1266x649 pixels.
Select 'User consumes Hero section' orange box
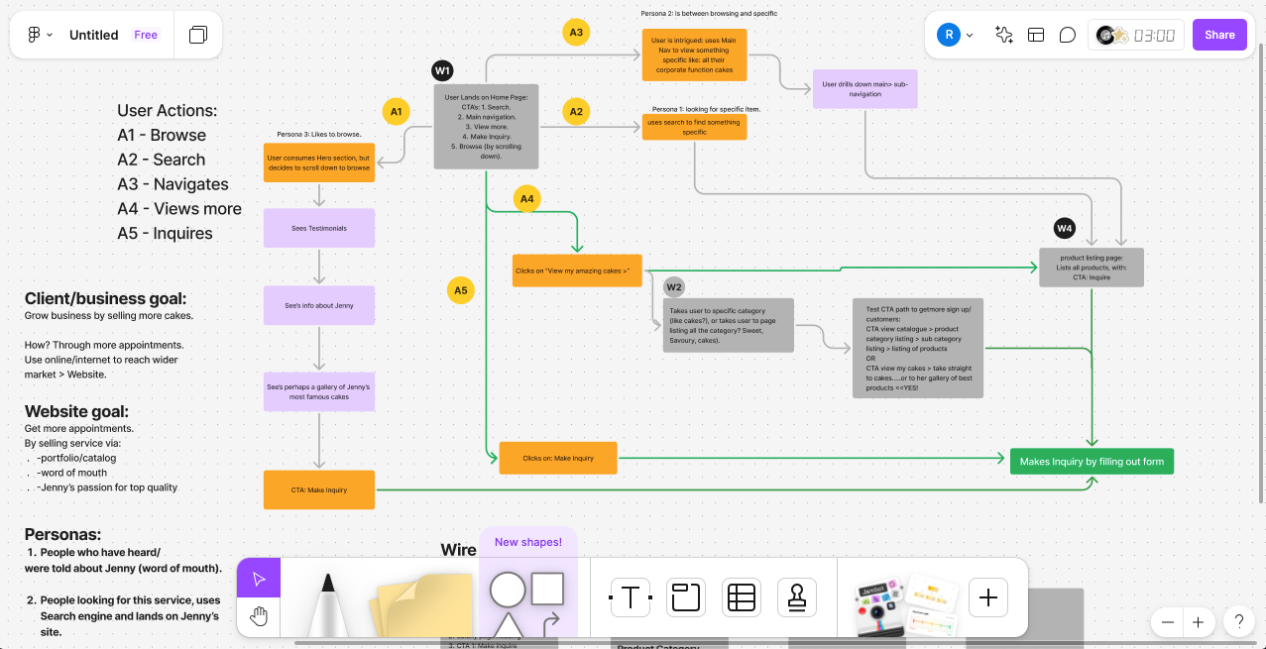319,162
